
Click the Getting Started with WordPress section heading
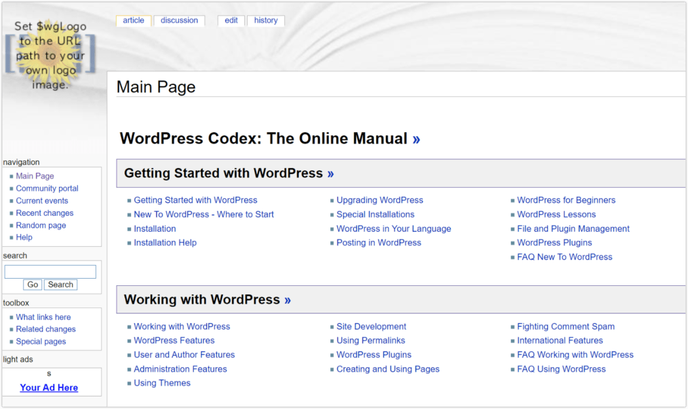pos(224,173)
